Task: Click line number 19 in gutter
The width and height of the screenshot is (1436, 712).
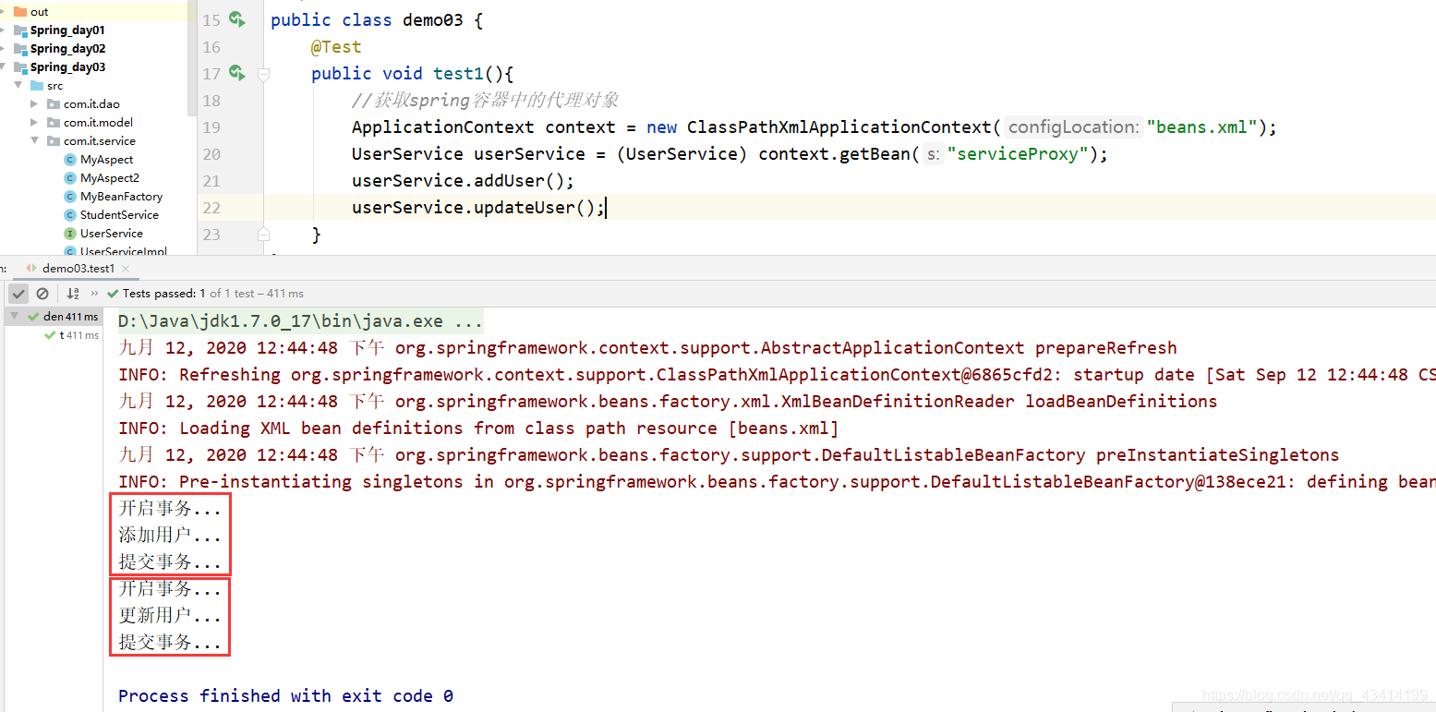Action: point(211,127)
